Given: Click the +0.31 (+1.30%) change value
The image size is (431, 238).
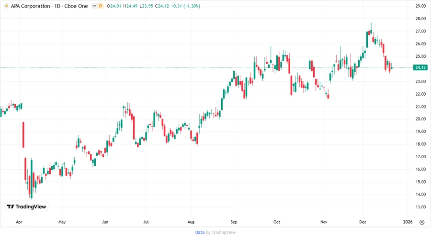Looking at the screenshot, I should coord(185,6).
